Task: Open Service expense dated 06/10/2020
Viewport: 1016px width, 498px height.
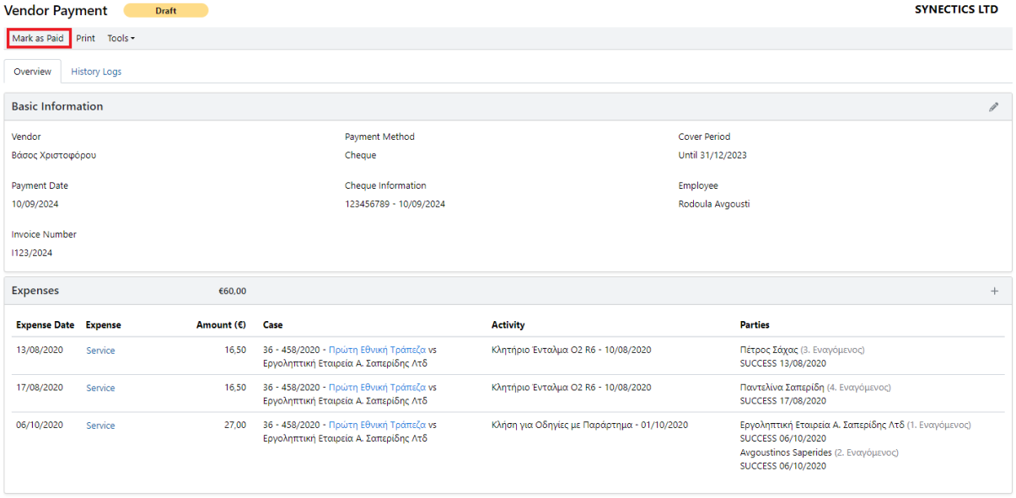Action: pos(100,426)
